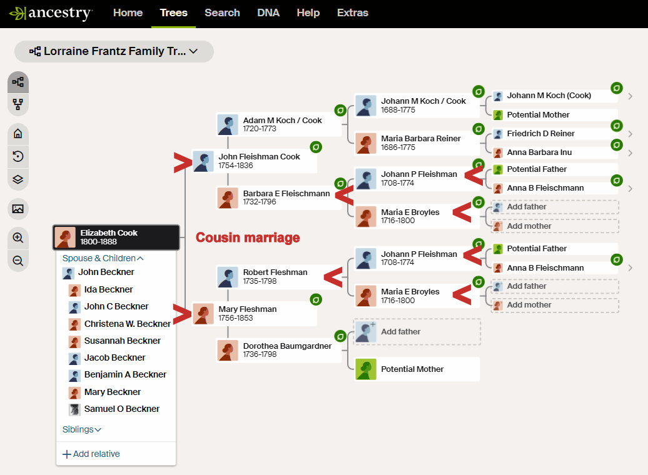648x475 pixels.
Task: Click hint leaf on Mary Fleshman
Action: click(x=316, y=300)
